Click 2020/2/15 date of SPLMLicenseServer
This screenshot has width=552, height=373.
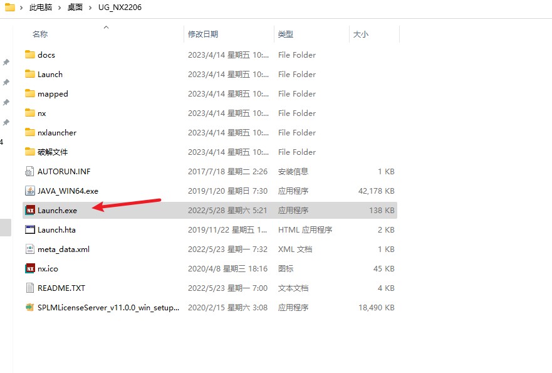coord(228,307)
